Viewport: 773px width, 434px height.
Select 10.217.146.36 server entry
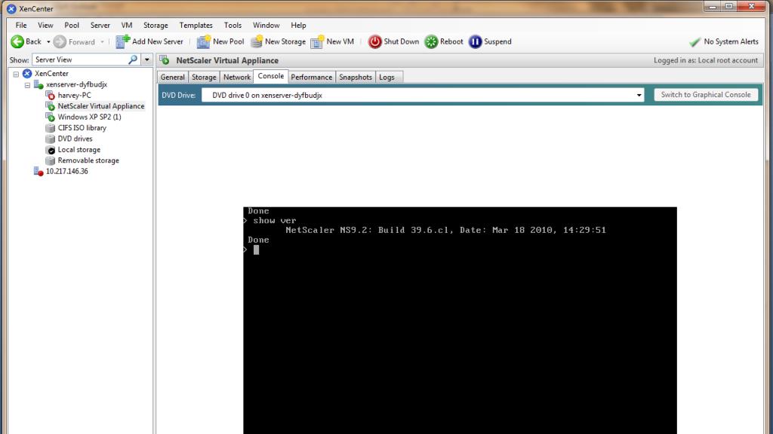pos(66,171)
